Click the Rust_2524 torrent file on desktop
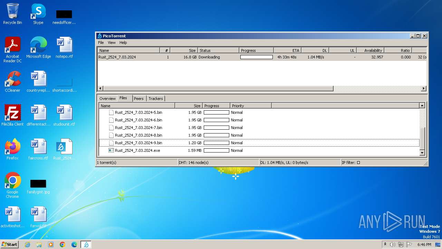Screen dimensions: 442x249 tap(64, 149)
